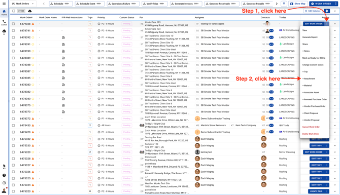This screenshot has height=195, width=340.
Task: Expand row 6478741 with chevron
Action: coord(335,30)
